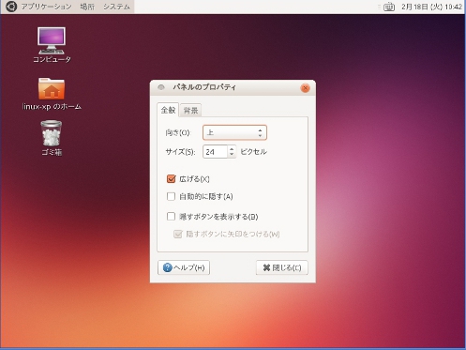Click the サイズ(S) size input field
This screenshot has width=466, height=350.
click(x=215, y=152)
